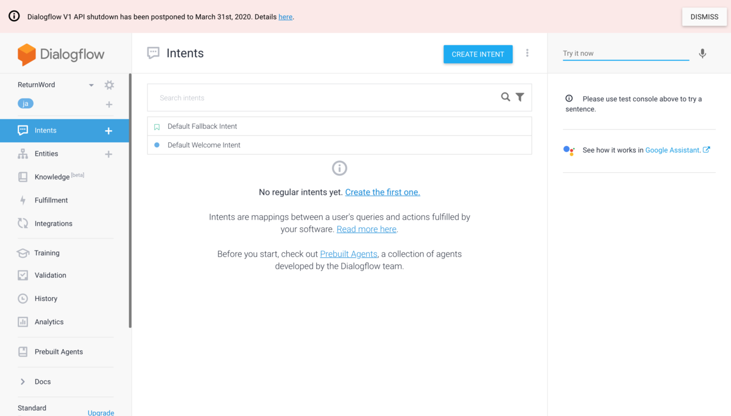Open Training page
The width and height of the screenshot is (731, 416).
pos(47,253)
